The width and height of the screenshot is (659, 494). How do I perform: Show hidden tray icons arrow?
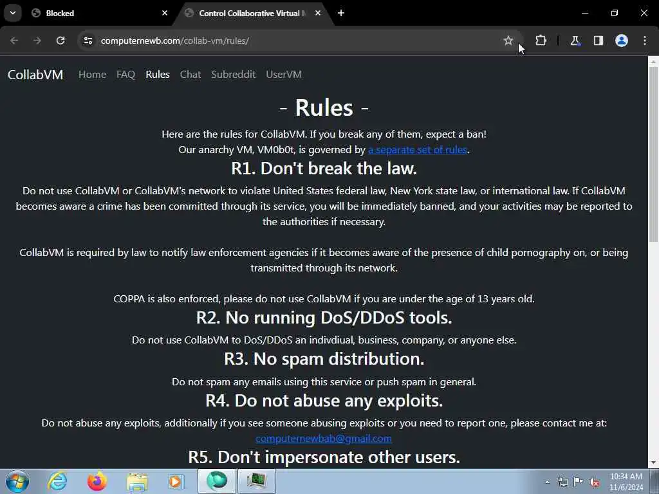click(547, 482)
